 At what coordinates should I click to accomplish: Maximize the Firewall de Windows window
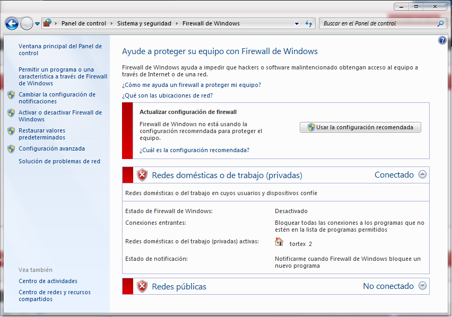[416, 6]
